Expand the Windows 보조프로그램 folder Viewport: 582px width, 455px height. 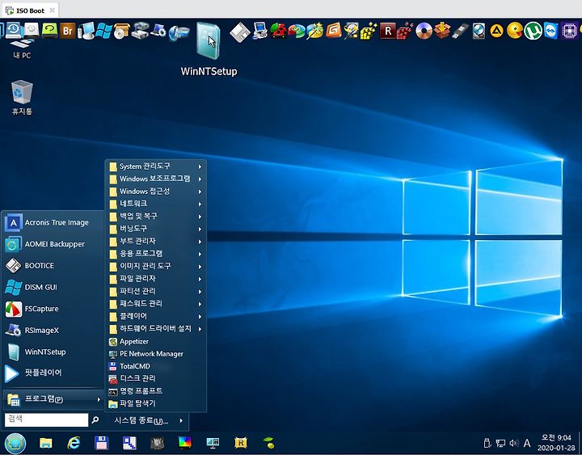(156, 179)
